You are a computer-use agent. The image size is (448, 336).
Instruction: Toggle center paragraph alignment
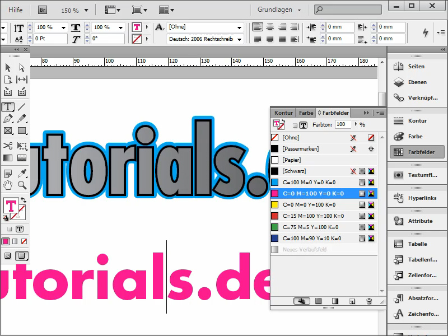pyautogui.click(x=270, y=27)
